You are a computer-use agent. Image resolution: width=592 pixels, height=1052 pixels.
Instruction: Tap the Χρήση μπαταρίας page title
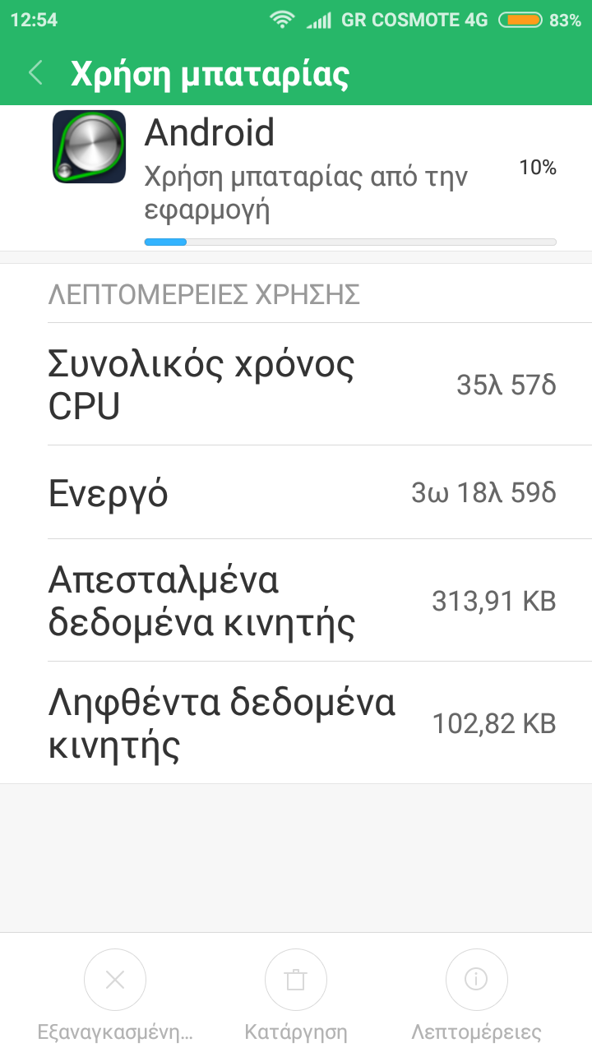pos(210,73)
